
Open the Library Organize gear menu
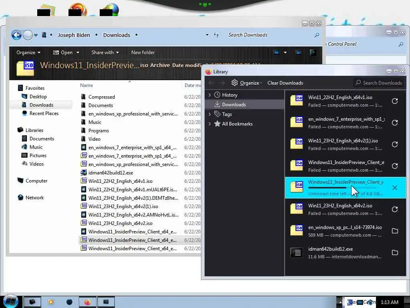point(247,83)
